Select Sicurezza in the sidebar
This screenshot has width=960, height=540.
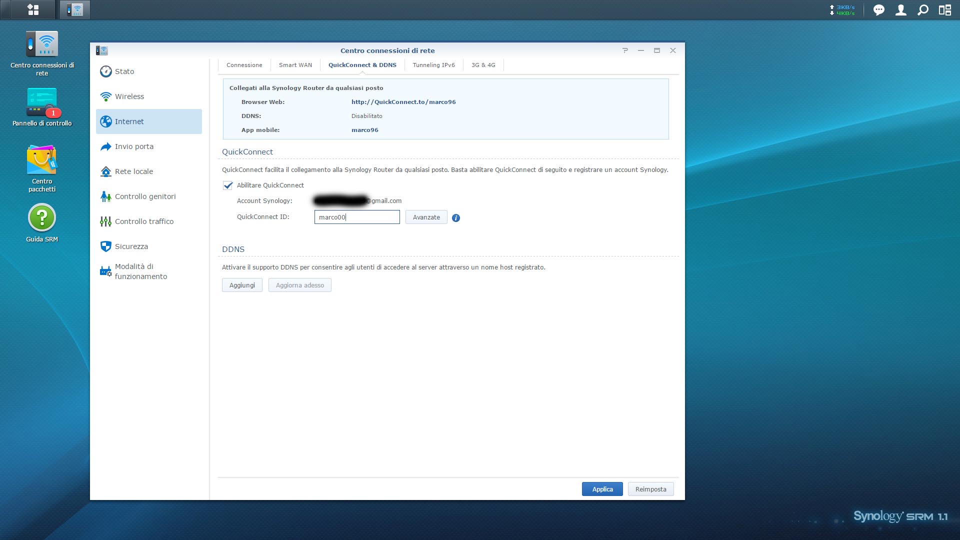point(131,246)
